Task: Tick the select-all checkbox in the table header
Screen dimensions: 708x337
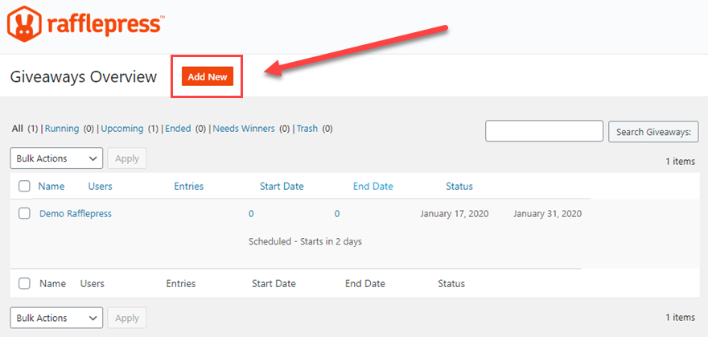Action: click(x=24, y=187)
